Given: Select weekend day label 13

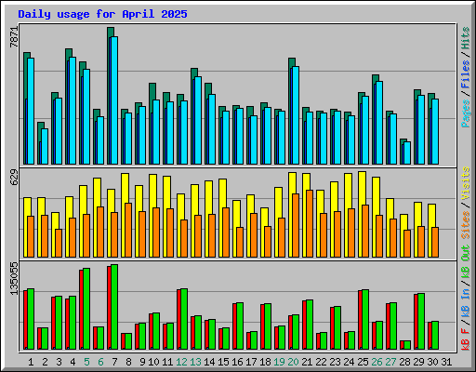Looking at the screenshot, I should (195, 362).
